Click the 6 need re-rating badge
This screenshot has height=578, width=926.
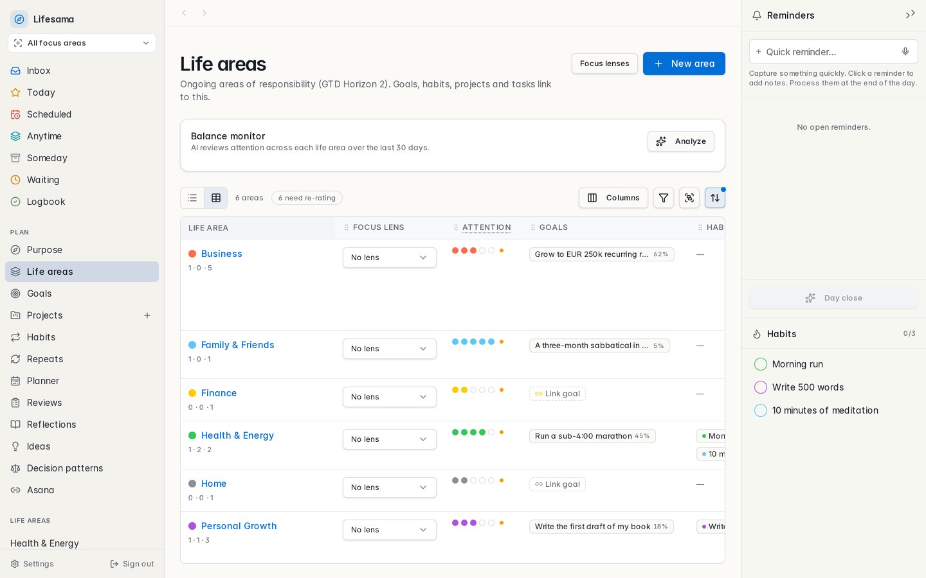pyautogui.click(x=307, y=198)
